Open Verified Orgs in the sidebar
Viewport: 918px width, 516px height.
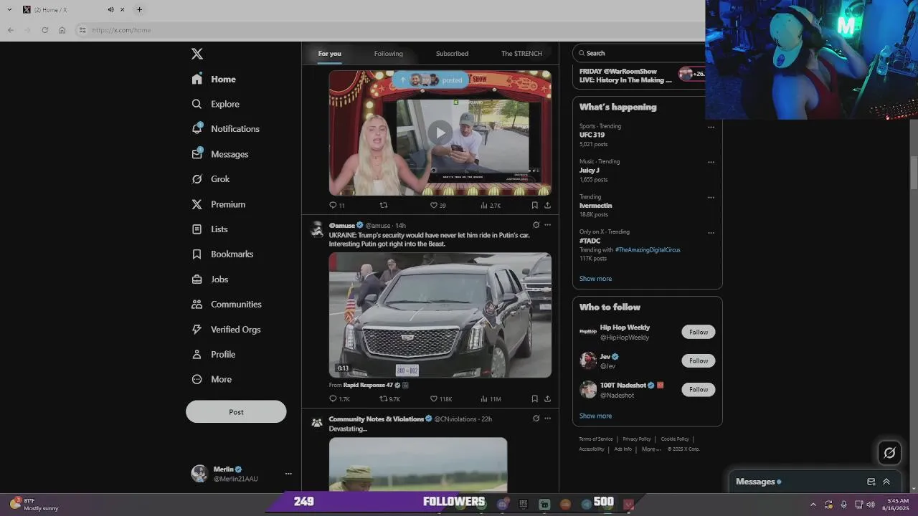(226, 330)
